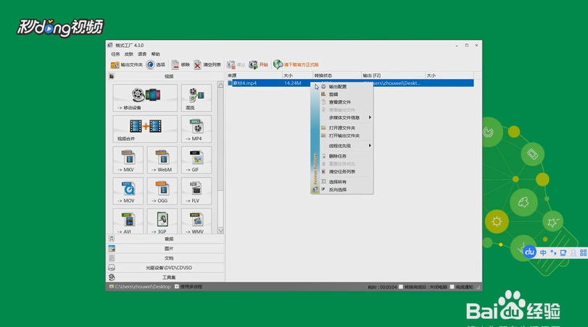Click the 停止 stop toolbar icon
This screenshot has width=588, height=327.
point(231,65)
